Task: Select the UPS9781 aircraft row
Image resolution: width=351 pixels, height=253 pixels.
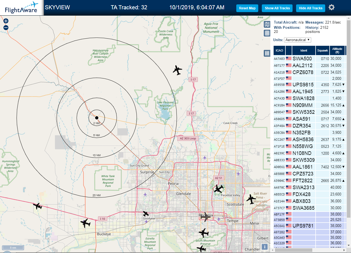Action: tap(309, 226)
